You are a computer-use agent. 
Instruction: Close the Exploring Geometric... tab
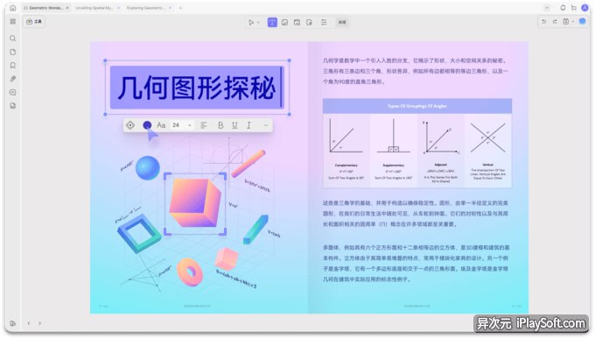(170, 8)
